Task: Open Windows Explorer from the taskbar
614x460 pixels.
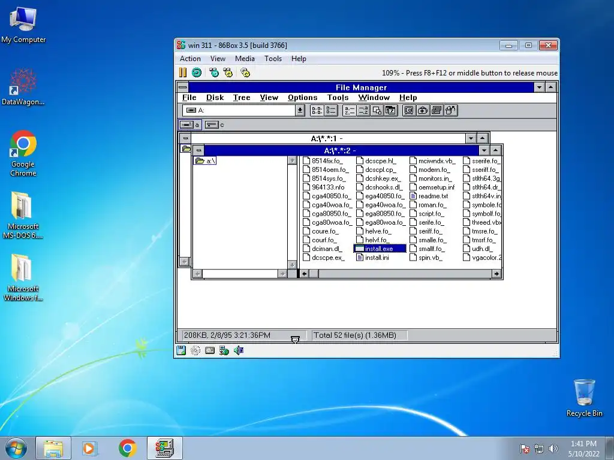Action: point(53,448)
